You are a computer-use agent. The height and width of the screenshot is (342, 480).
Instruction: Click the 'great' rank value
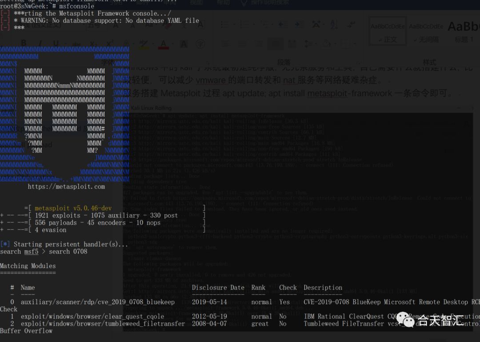point(260,324)
